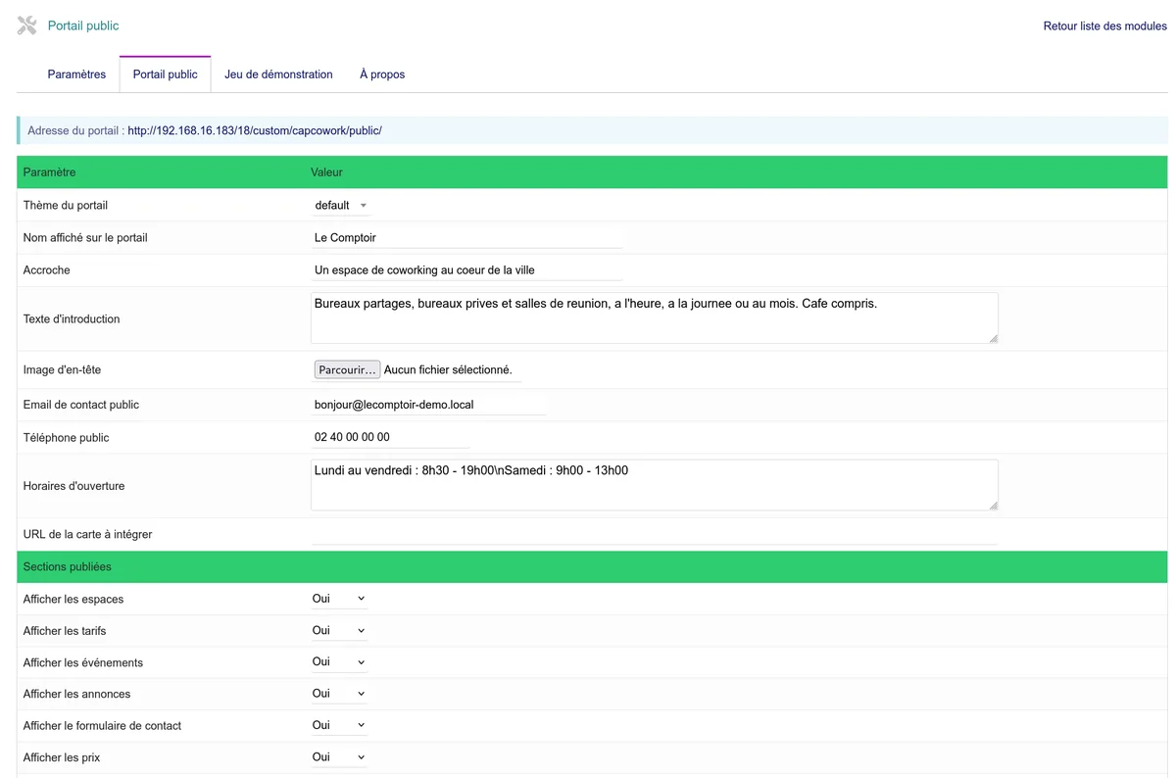Edit the Email de contact public field

click(428, 404)
